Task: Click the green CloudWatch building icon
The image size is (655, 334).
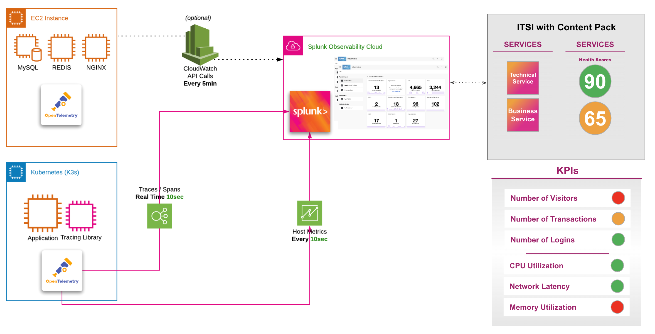Action: (200, 45)
